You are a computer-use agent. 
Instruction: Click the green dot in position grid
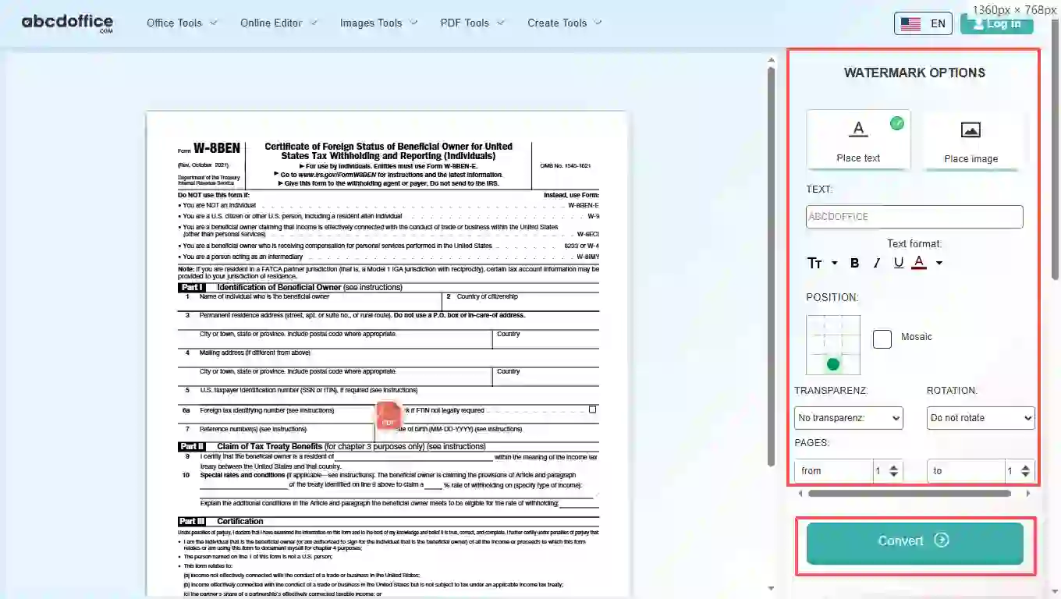pos(833,364)
